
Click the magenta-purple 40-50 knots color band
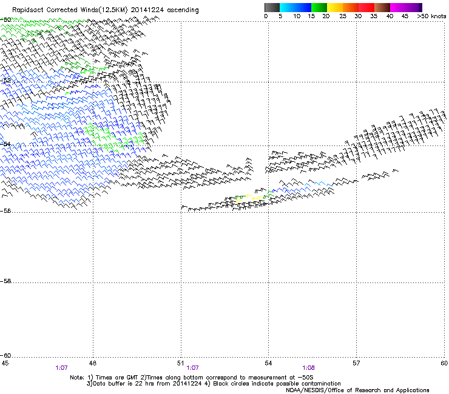point(406,7)
